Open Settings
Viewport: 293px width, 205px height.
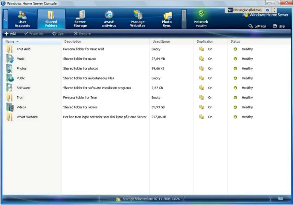click(x=257, y=26)
